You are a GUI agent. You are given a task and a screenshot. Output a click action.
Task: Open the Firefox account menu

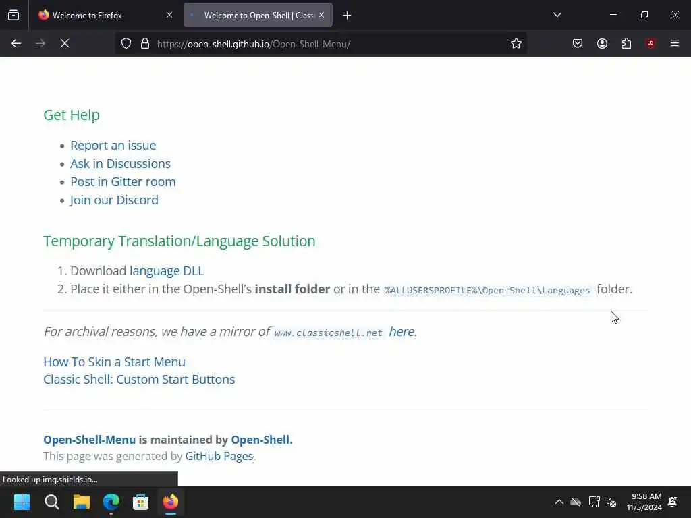point(602,43)
